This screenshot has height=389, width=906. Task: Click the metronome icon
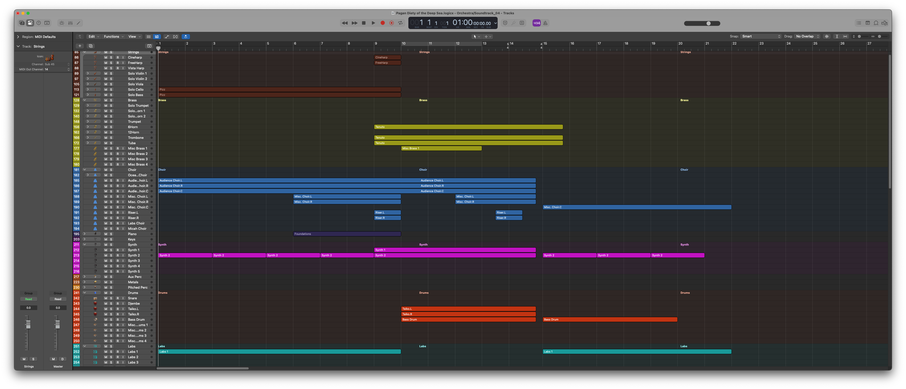[x=546, y=23]
